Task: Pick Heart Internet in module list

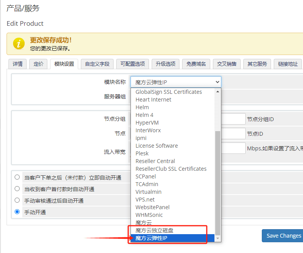Action: pyautogui.click(x=173, y=100)
